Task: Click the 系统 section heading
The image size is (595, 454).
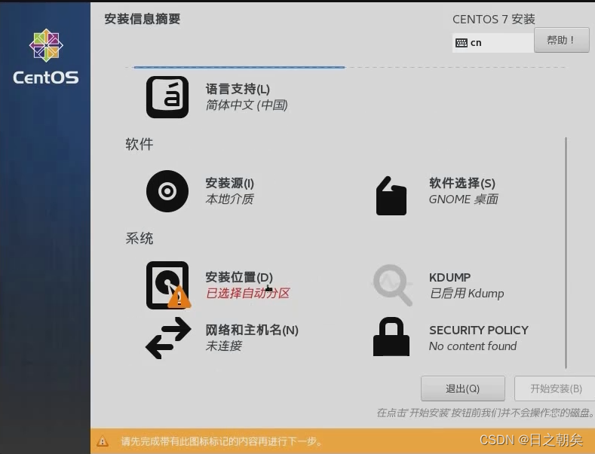Action: (x=140, y=239)
